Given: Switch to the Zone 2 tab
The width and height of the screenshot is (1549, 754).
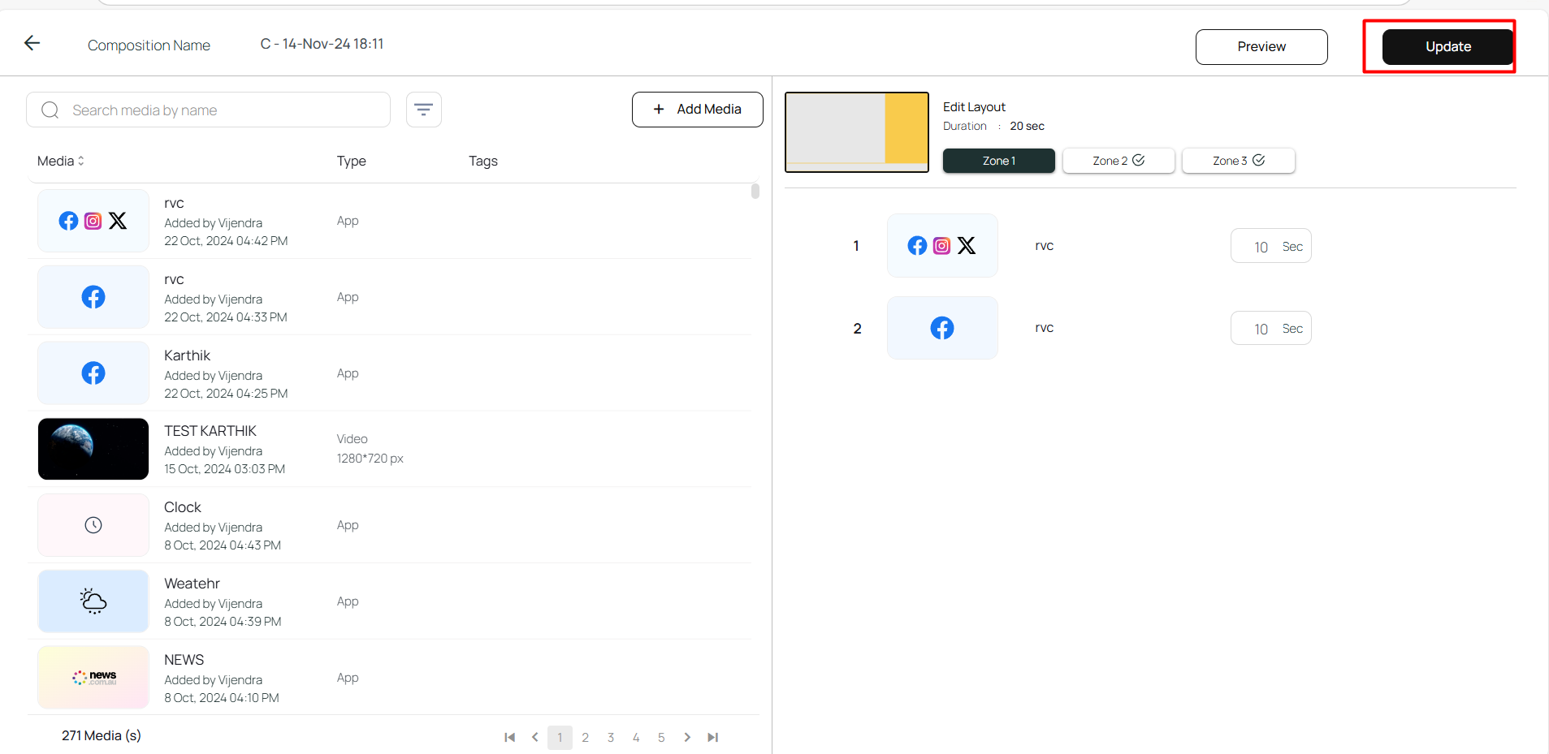Looking at the screenshot, I should click(x=1118, y=161).
